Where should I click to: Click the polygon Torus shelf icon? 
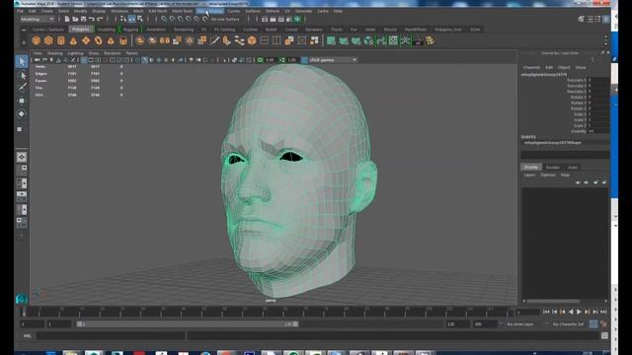coord(99,40)
